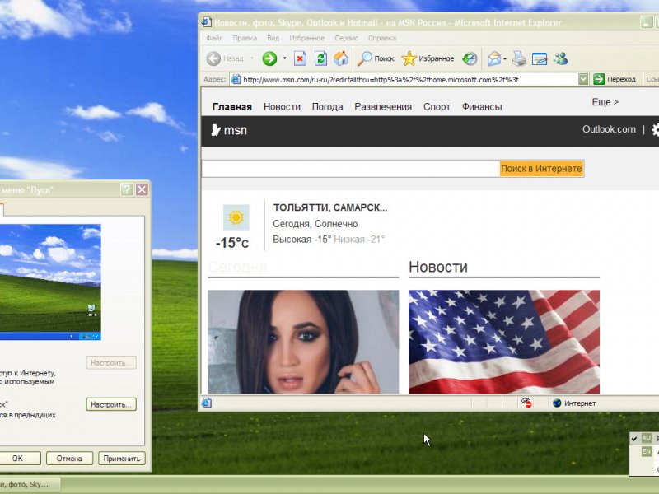Open the Сервис menu
This screenshot has height=494, width=659.
tap(346, 38)
